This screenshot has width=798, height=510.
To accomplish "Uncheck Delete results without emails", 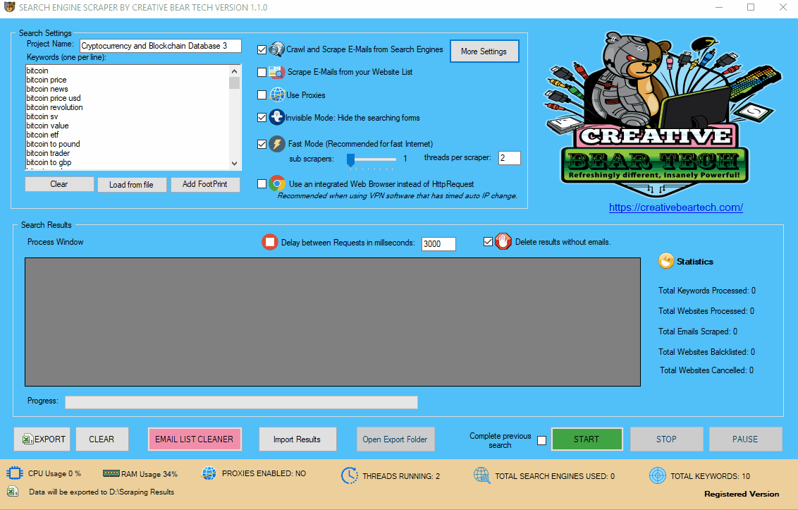I will click(x=488, y=241).
